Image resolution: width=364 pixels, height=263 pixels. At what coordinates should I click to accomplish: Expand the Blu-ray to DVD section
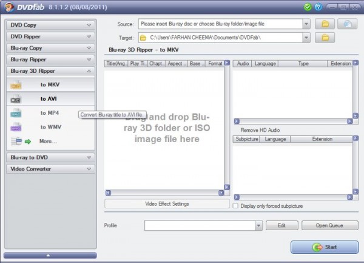[50, 157]
